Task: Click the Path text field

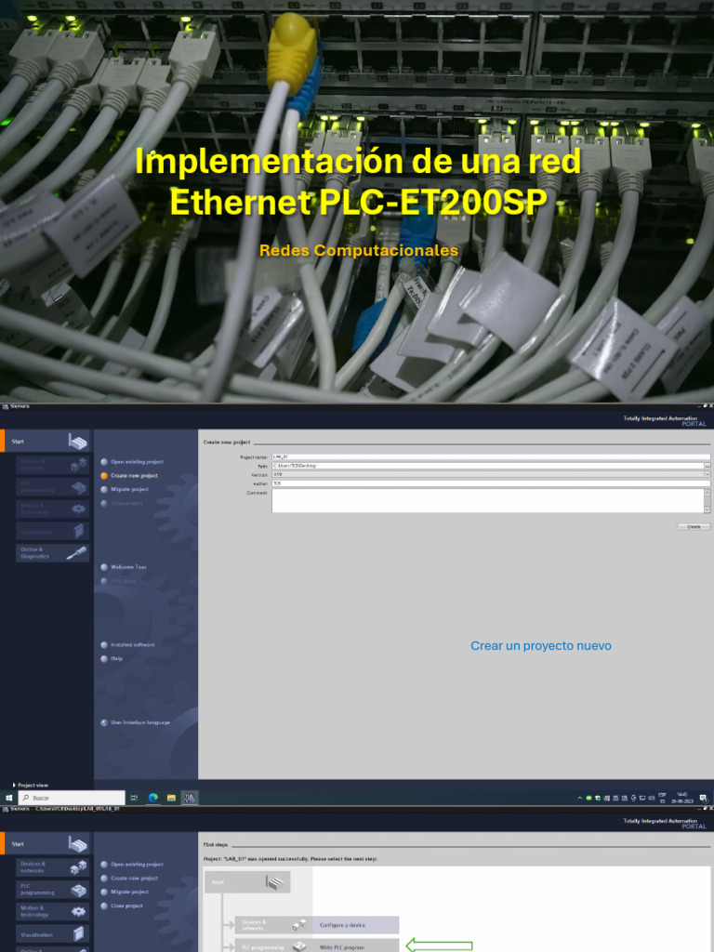Action: point(487,466)
